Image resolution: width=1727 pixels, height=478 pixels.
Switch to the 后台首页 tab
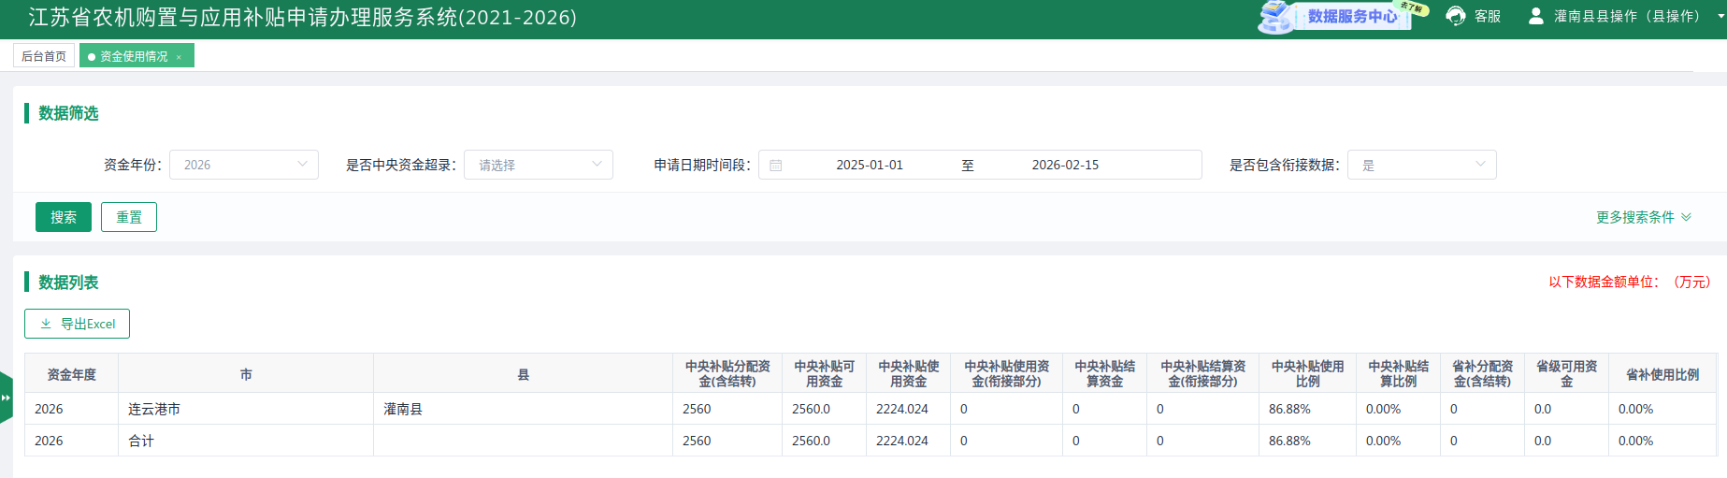point(44,56)
